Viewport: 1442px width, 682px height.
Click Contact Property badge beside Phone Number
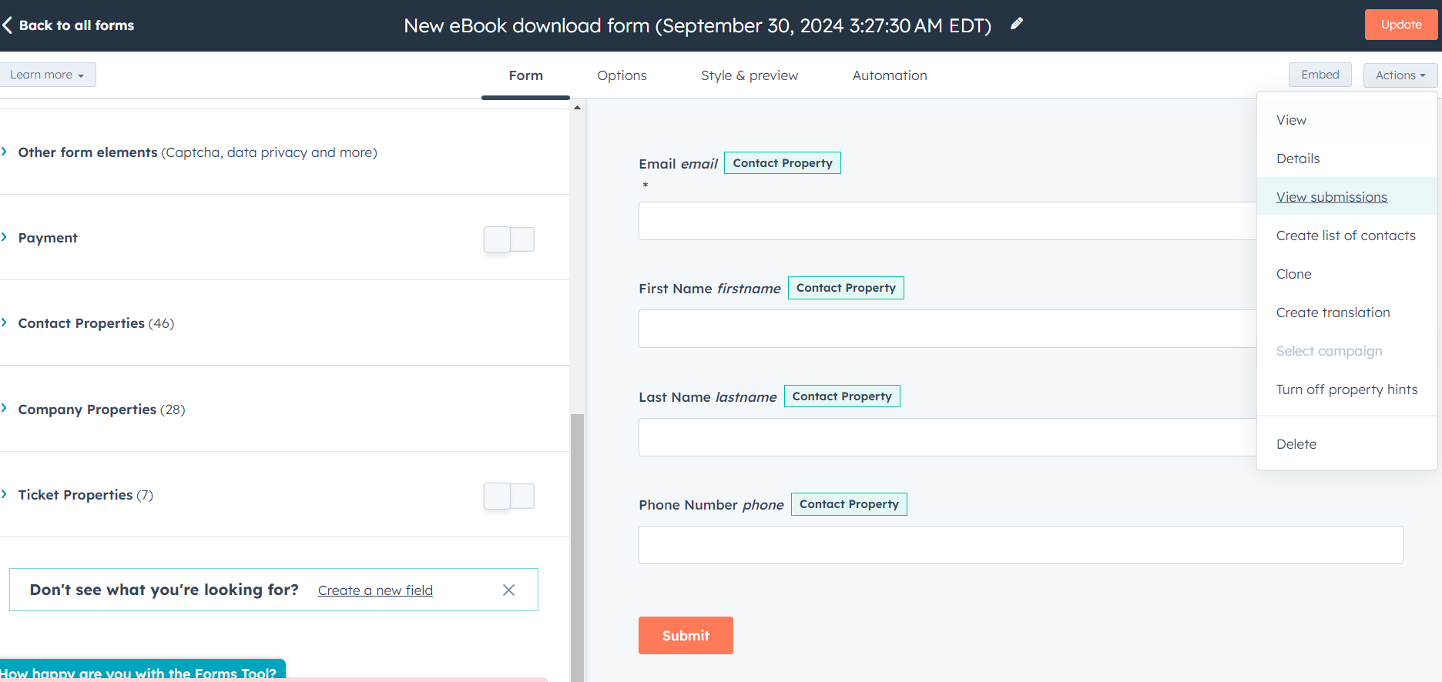[x=849, y=504]
